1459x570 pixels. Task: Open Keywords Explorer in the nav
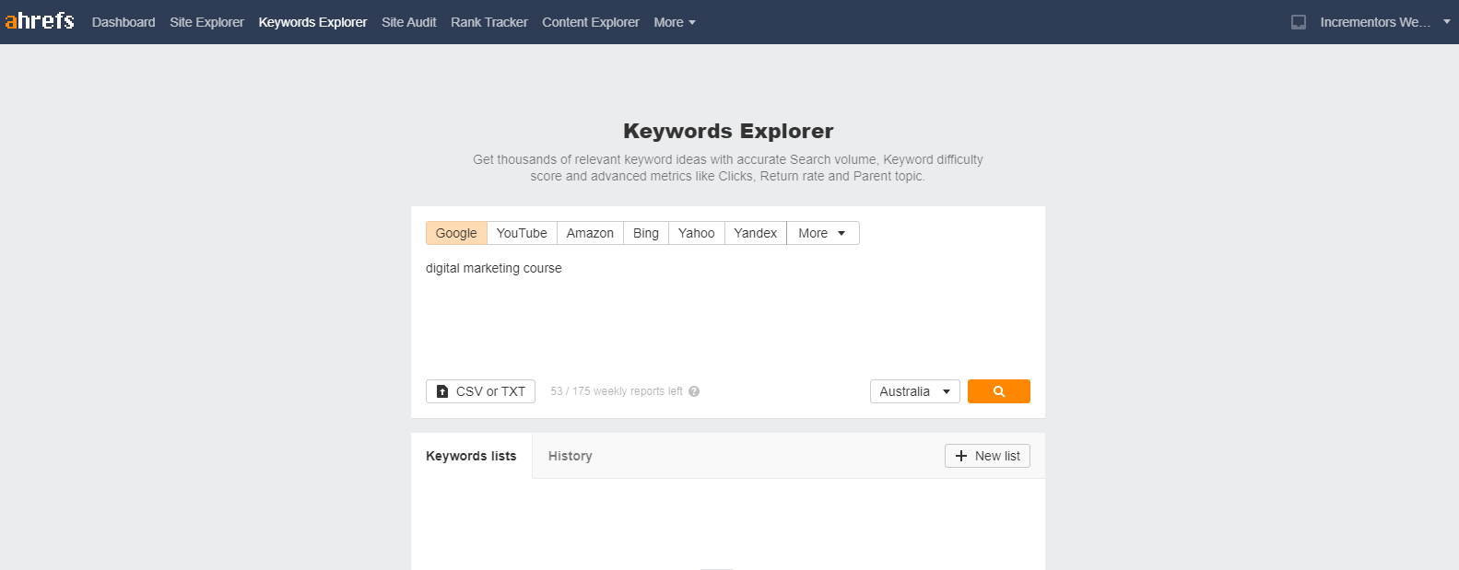pyautogui.click(x=312, y=22)
